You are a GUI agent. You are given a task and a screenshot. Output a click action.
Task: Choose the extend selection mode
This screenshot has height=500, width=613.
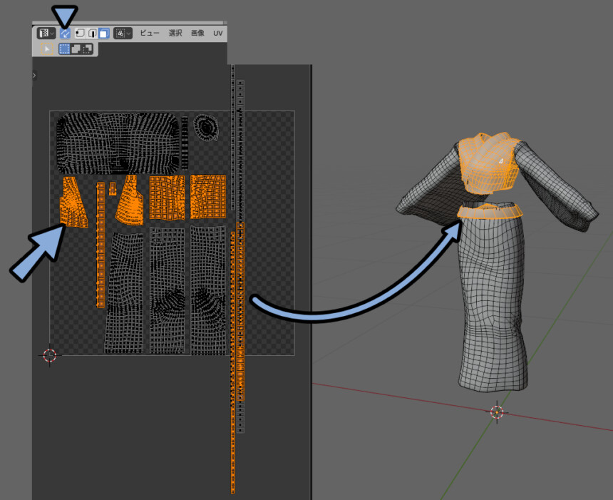tap(76, 49)
